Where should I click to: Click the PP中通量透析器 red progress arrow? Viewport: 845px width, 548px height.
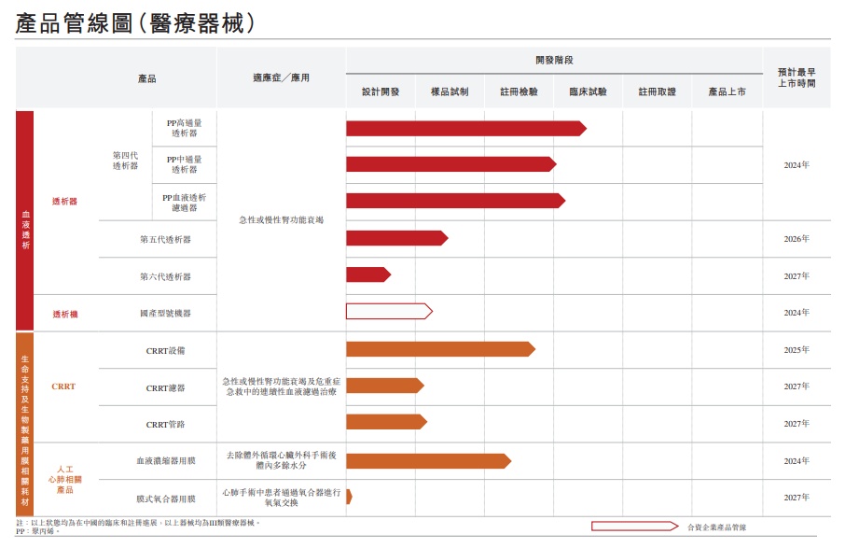pyautogui.click(x=451, y=164)
